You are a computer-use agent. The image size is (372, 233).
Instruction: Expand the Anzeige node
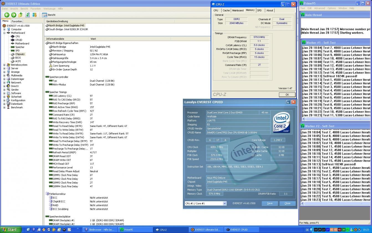pyautogui.click(x=4, y=72)
